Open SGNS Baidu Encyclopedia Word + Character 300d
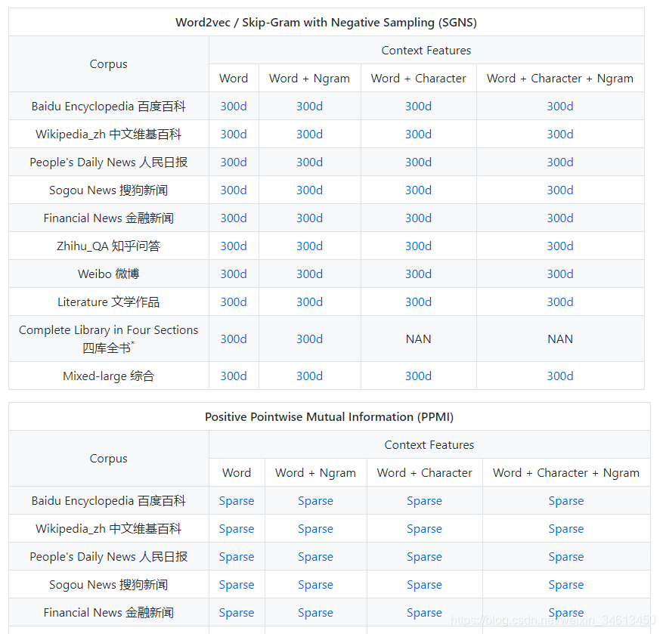663x634 pixels. [x=419, y=106]
